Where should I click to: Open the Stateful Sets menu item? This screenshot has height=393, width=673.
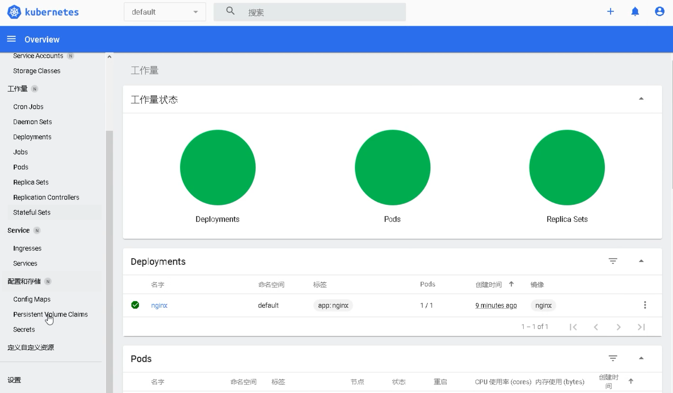(x=32, y=212)
